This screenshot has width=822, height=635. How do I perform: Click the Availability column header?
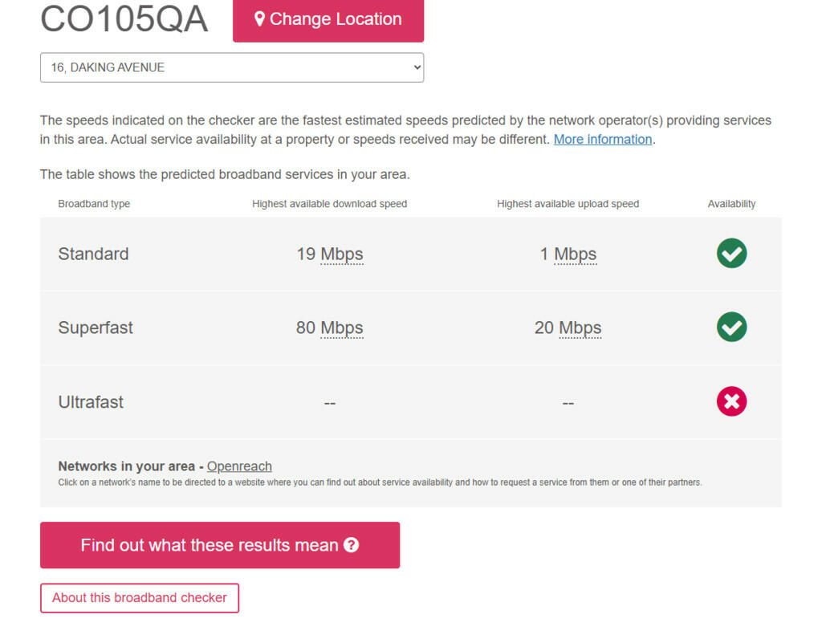tap(731, 204)
